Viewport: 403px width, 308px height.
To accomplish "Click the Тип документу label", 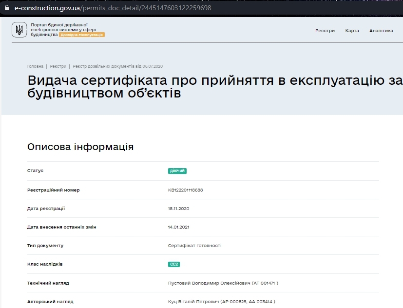I will pyautogui.click(x=45, y=246).
